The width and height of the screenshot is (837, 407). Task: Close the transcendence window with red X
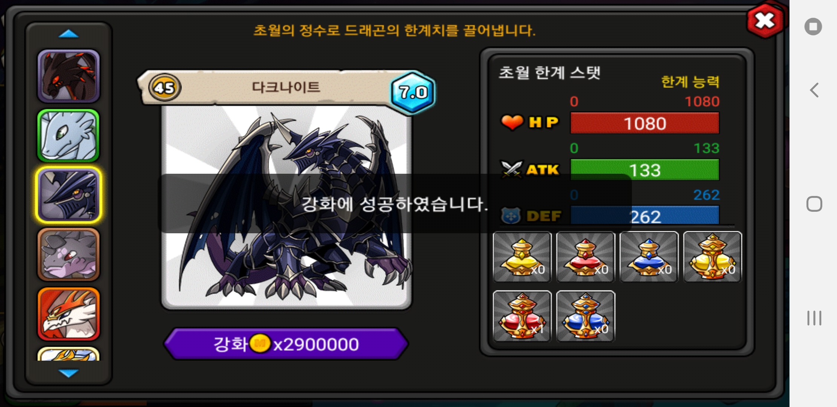pyautogui.click(x=765, y=21)
